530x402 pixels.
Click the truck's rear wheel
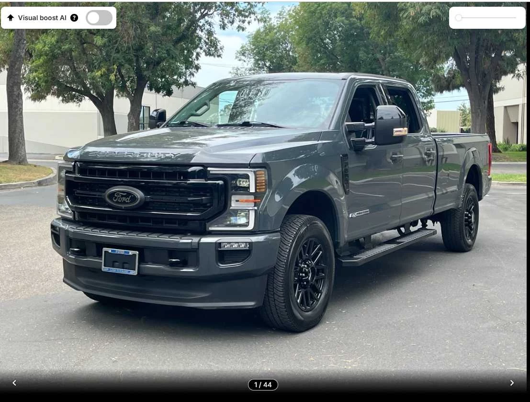pyautogui.click(x=461, y=218)
